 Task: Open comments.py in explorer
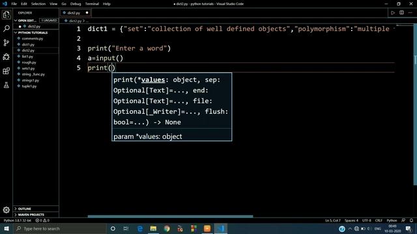(x=33, y=38)
